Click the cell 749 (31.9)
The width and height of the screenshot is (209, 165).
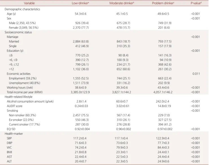(165, 23)
